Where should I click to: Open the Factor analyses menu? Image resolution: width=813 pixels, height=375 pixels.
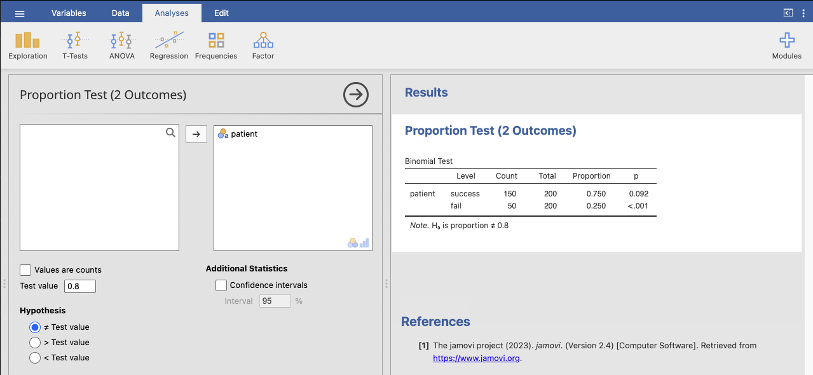coord(263,46)
